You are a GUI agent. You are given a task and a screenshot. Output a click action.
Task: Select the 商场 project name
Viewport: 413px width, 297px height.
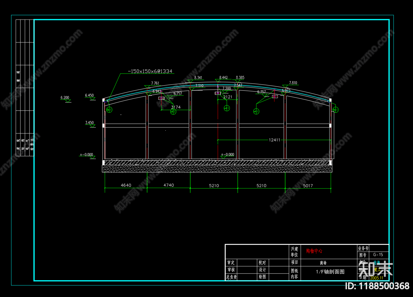[323, 263]
